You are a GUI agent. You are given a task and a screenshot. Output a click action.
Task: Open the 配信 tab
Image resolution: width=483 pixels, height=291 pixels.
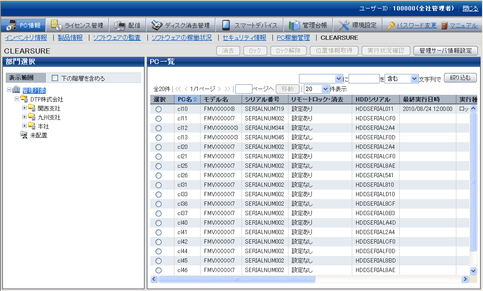[x=127, y=25]
